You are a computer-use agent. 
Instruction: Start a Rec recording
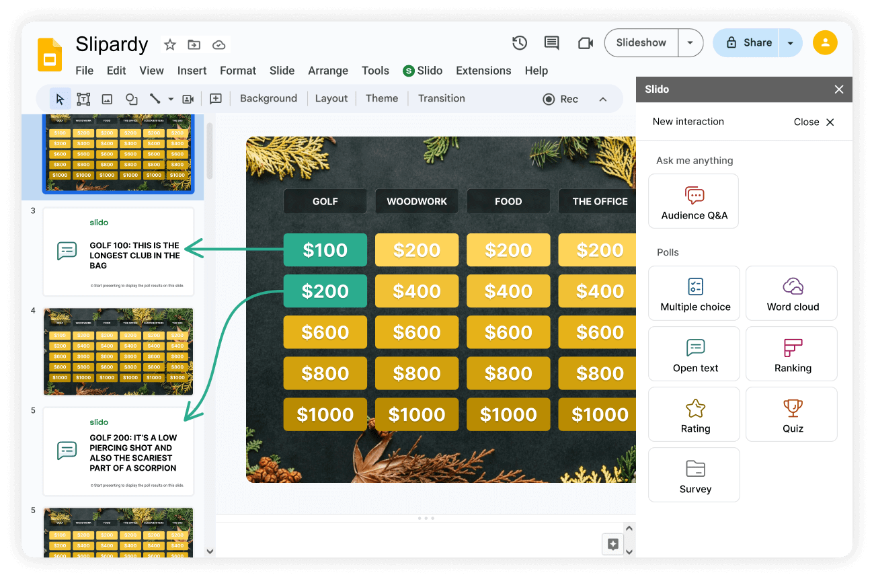[x=560, y=98]
